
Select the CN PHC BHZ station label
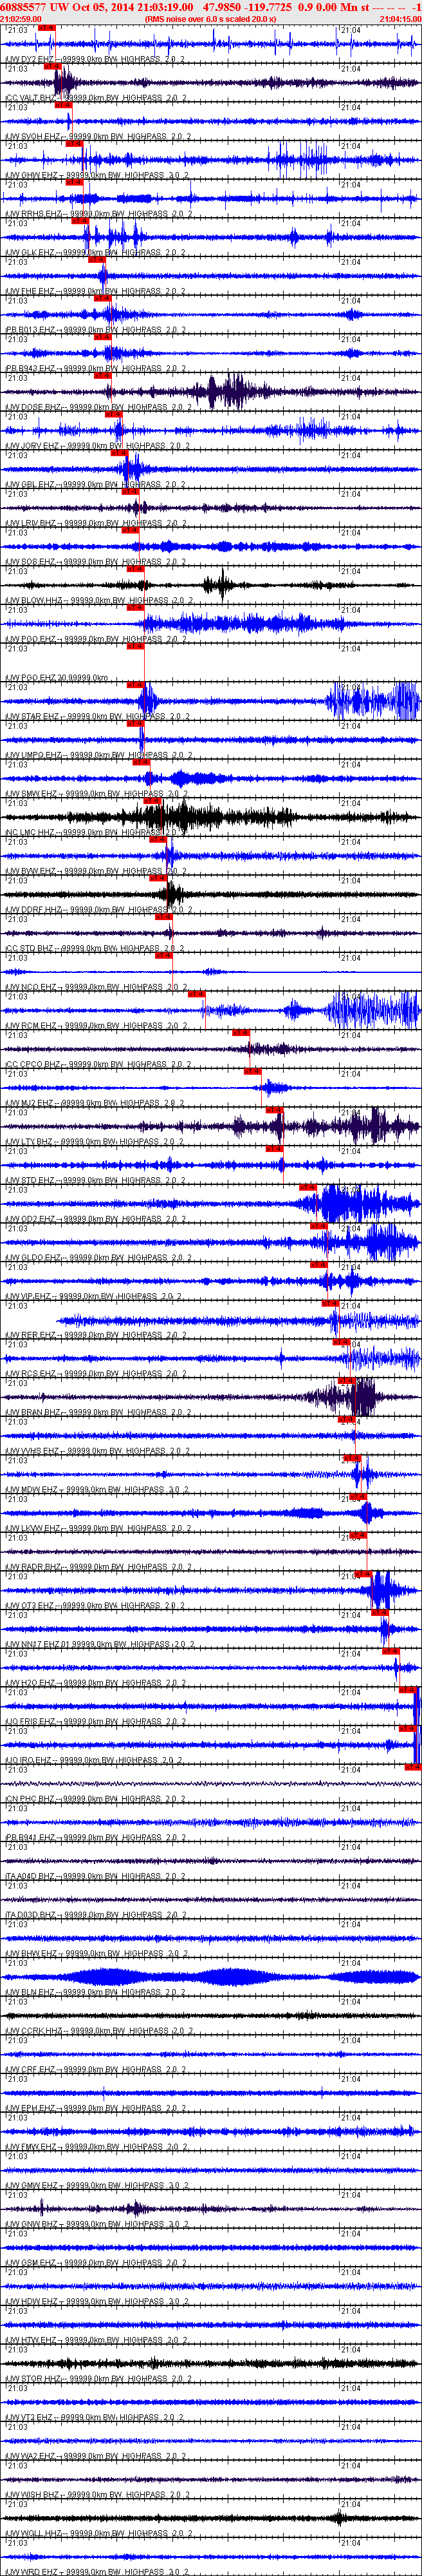click(x=95, y=1799)
